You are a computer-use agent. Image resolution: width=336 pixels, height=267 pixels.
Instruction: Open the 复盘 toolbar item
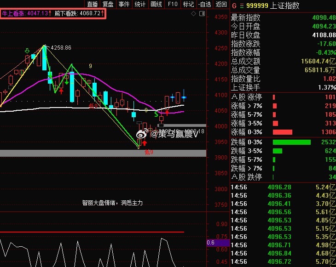click(x=108, y=4)
